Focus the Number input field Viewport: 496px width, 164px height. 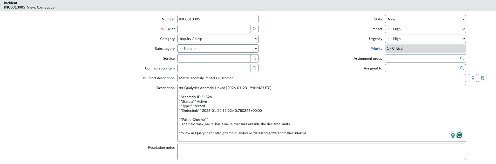[x=218, y=19]
